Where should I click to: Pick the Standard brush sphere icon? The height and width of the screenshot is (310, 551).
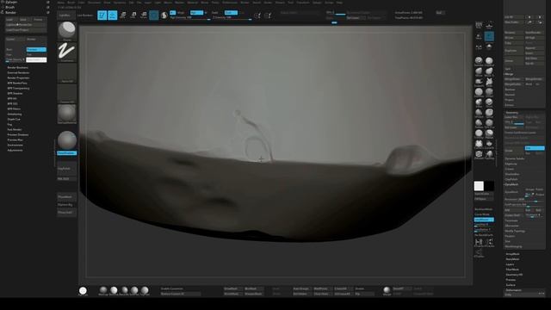pos(479,61)
